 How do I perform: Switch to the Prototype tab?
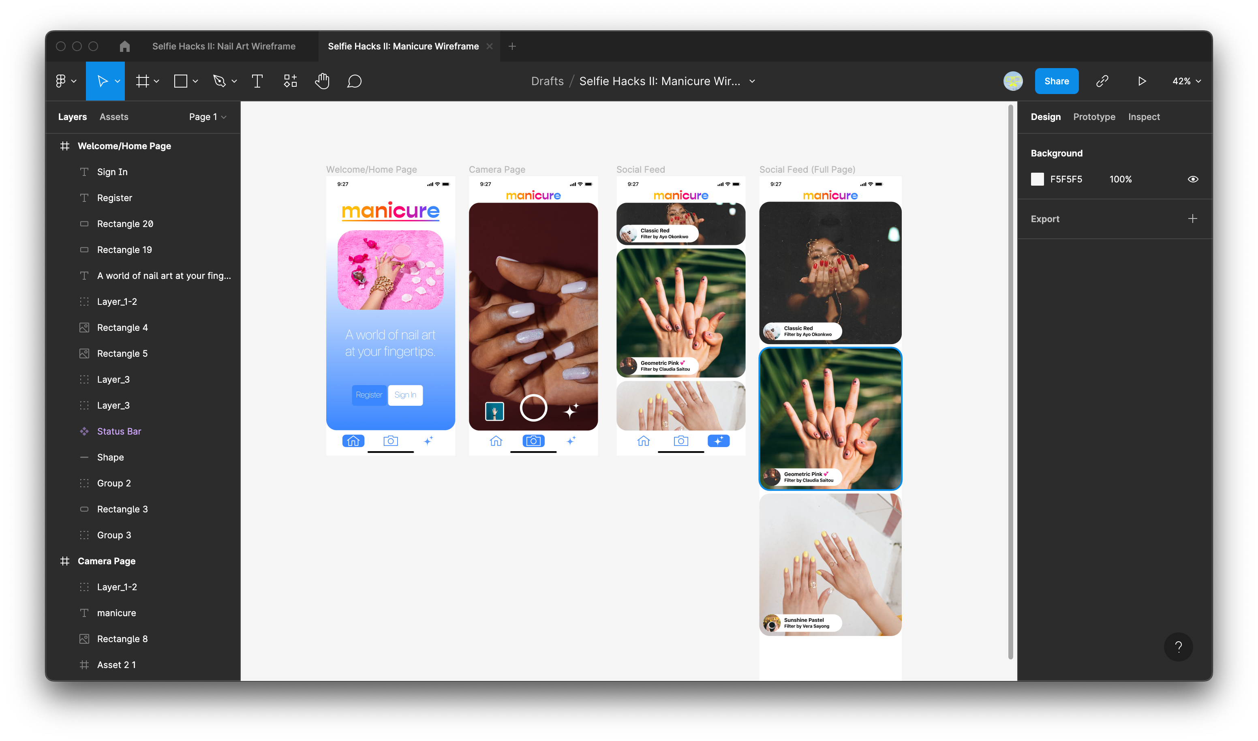[1094, 117]
